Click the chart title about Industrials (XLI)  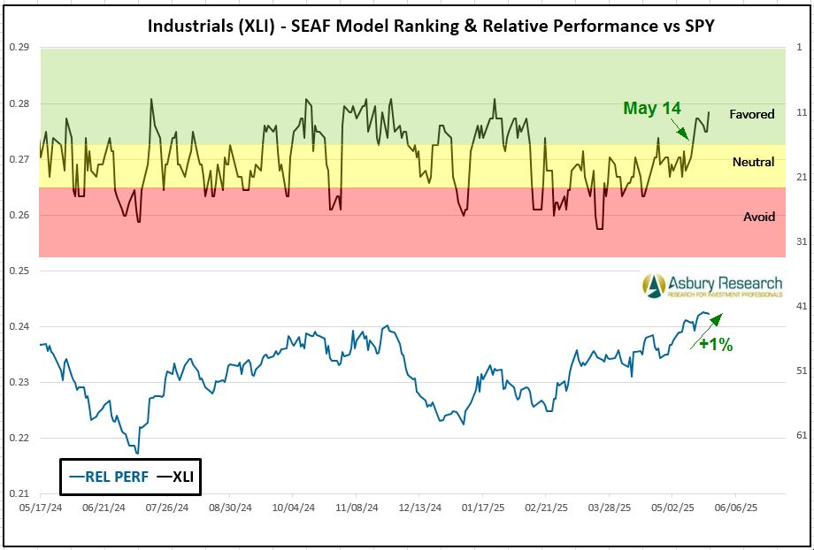pyautogui.click(x=431, y=26)
